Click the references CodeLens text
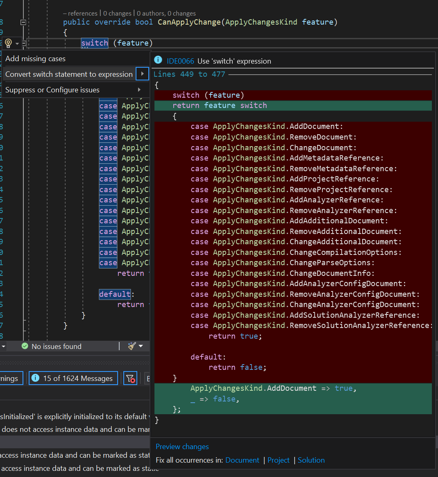 [80, 14]
